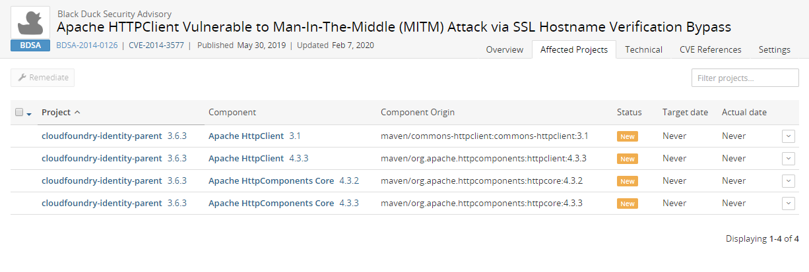The height and width of the screenshot is (272, 809).
Task: Open the dropdown arrow beside select-all checkbox
Action: pos(29,113)
